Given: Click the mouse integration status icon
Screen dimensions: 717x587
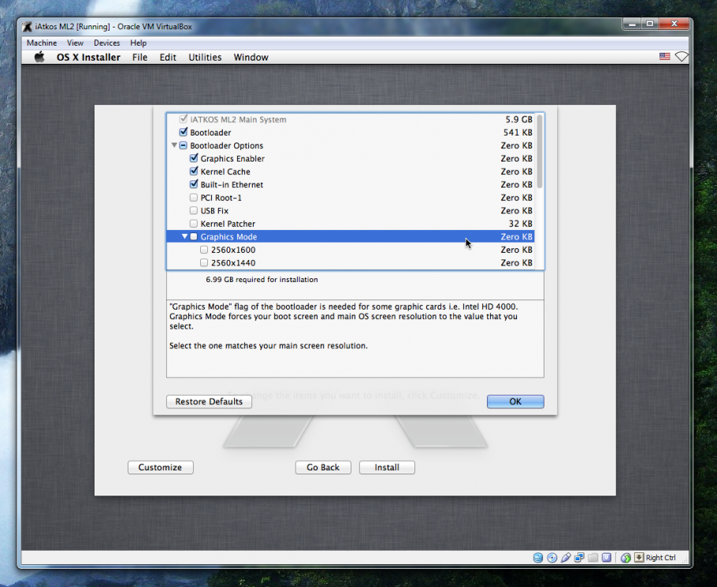Looking at the screenshot, I should 626,557.
